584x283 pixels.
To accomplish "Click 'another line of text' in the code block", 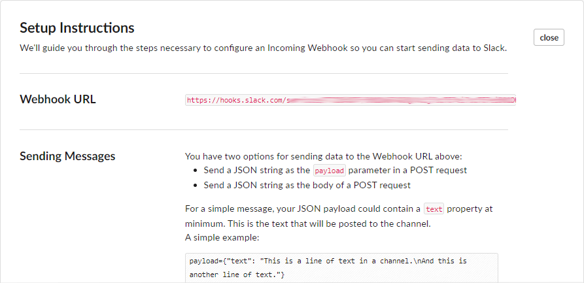I will point(229,275).
